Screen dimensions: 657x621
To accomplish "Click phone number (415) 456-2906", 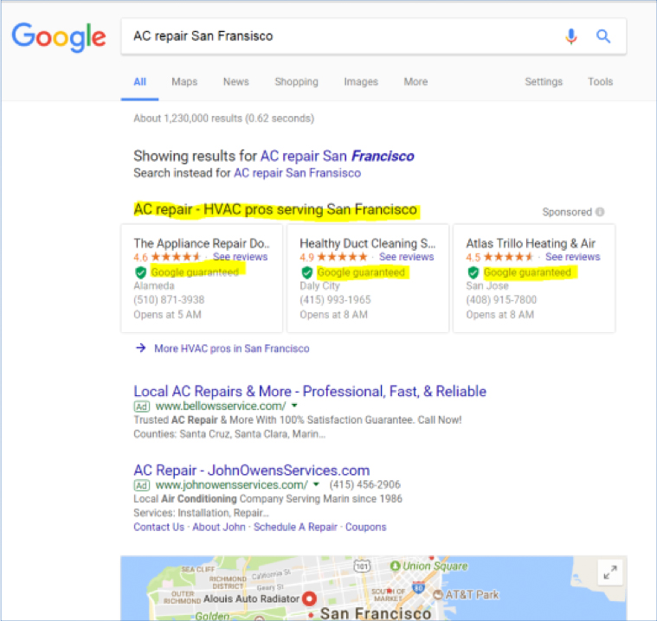I will coord(365,484).
